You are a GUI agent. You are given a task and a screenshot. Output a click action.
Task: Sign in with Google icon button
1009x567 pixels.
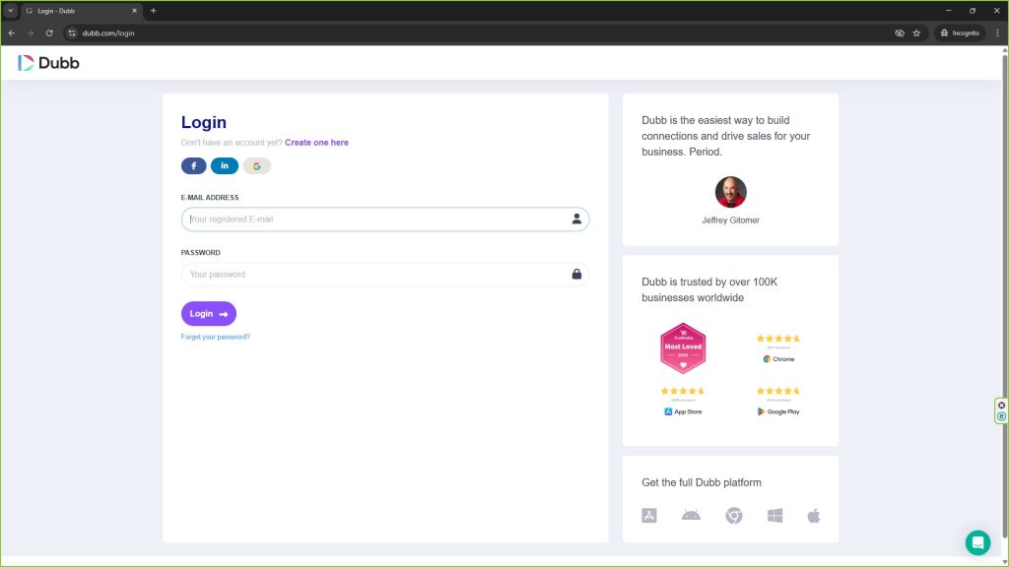pyautogui.click(x=257, y=165)
